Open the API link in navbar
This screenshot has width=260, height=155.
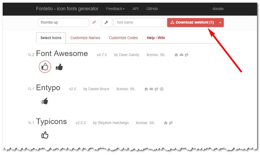135,9
